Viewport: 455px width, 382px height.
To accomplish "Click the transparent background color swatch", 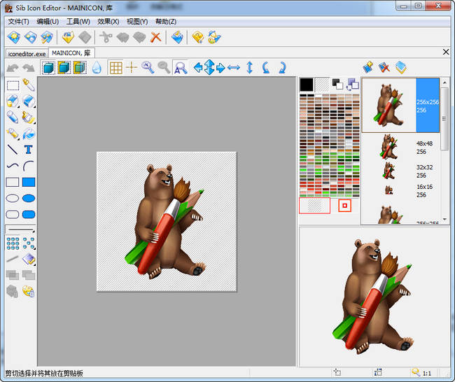I will pyautogui.click(x=323, y=85).
